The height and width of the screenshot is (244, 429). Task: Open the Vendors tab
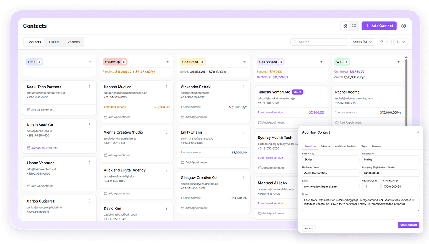[x=73, y=42]
